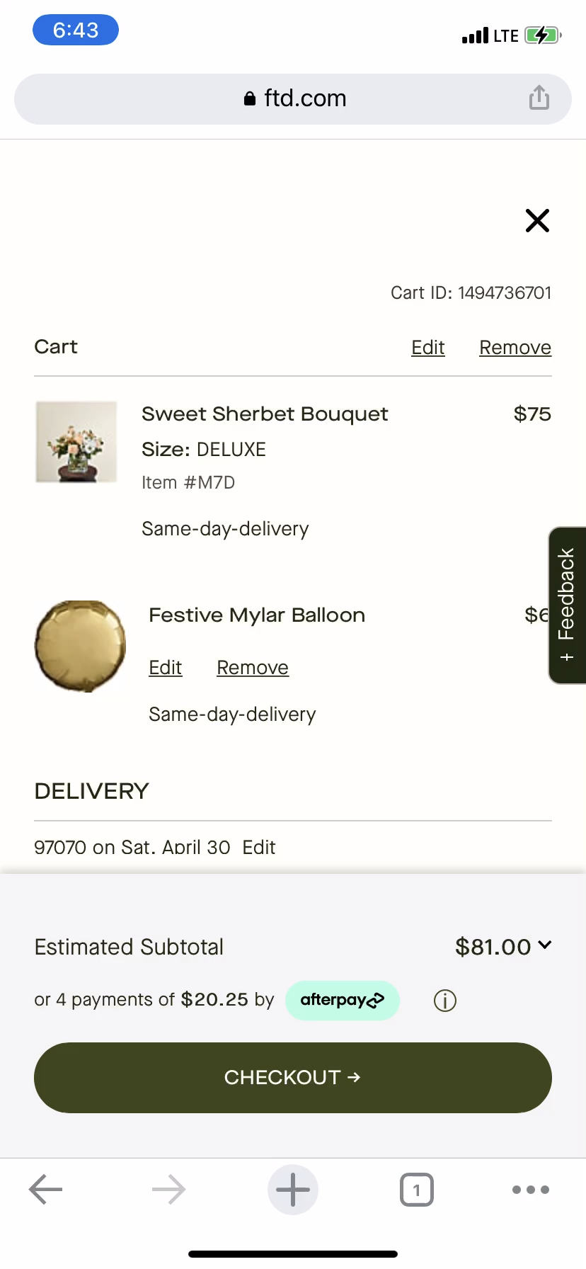586x1269 pixels.
Task: Open the tab switcher icon
Action: coord(416,1189)
